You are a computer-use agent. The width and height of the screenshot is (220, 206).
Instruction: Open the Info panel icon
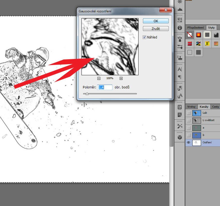point(180,28)
